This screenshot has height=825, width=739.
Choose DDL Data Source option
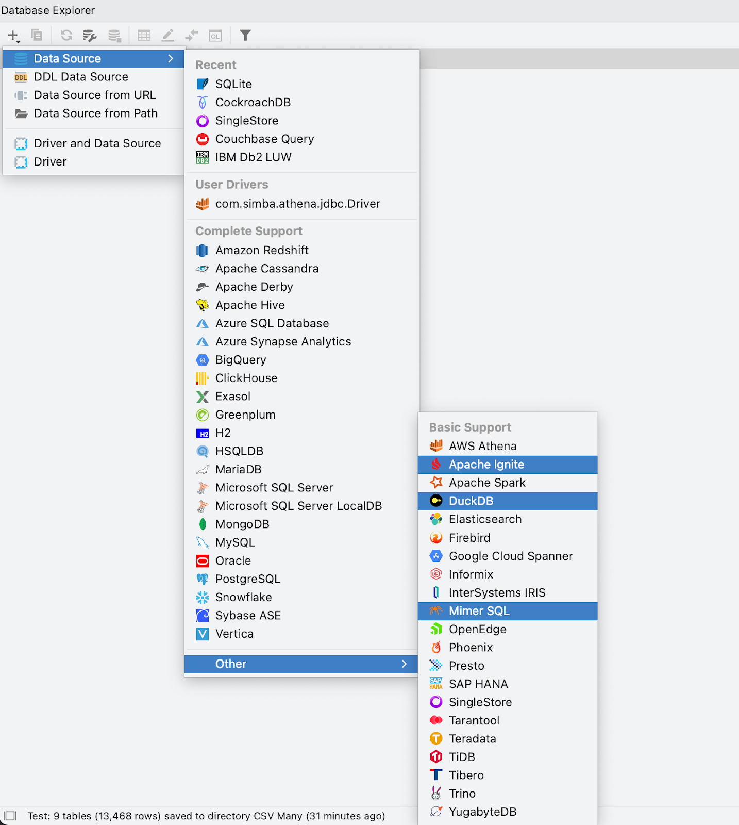tap(94, 77)
